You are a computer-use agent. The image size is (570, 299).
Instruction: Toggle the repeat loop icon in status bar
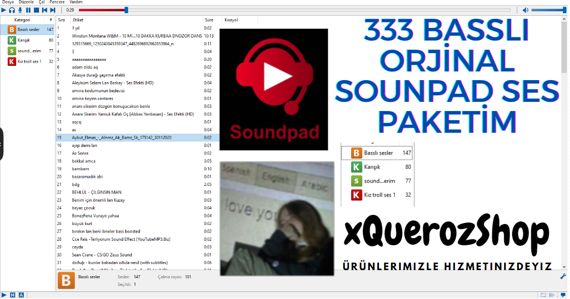[x=543, y=295]
